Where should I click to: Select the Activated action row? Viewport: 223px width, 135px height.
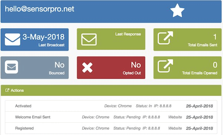click(x=111, y=106)
